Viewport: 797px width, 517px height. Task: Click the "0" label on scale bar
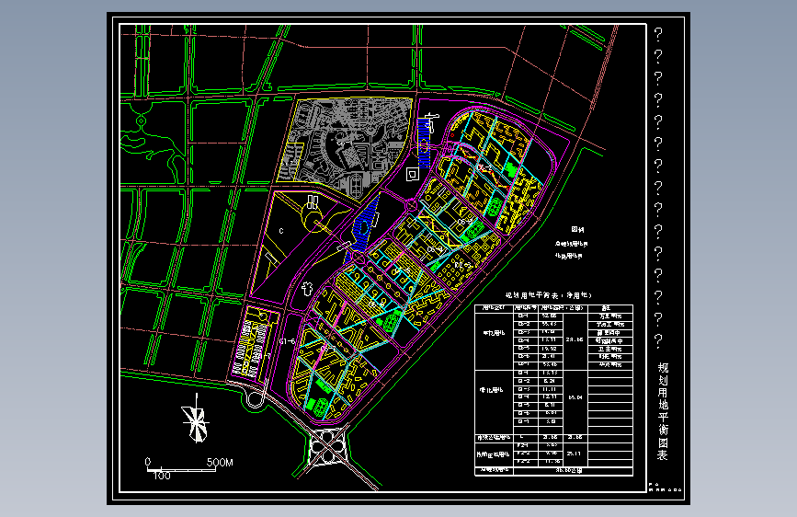point(148,462)
